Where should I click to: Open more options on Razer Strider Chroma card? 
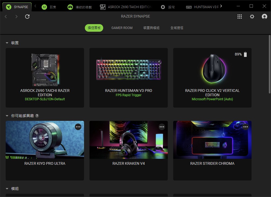point(245,127)
